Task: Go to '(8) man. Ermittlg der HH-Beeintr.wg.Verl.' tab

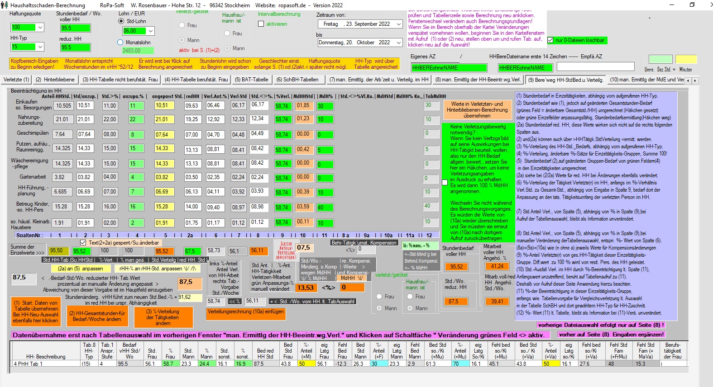Action: (478, 80)
